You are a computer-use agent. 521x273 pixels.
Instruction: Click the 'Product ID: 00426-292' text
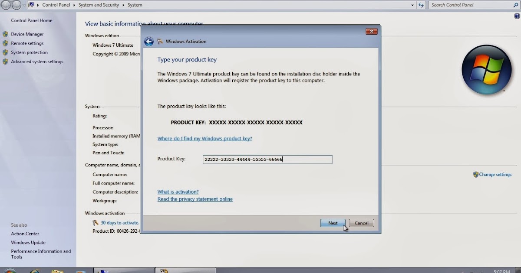[x=116, y=231]
